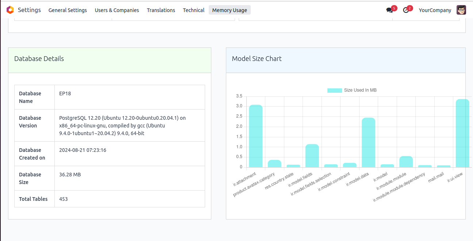473x241 pixels.
Task: Click the cyan legend color box
Action: coord(334,90)
